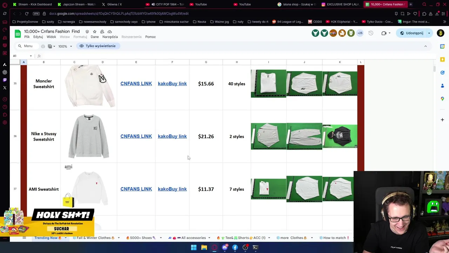The image size is (449, 253).
Task: Click the browser address bar URL
Action: 119,13
